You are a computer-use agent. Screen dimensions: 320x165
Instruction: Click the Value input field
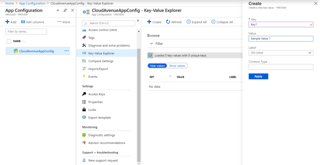281,38
